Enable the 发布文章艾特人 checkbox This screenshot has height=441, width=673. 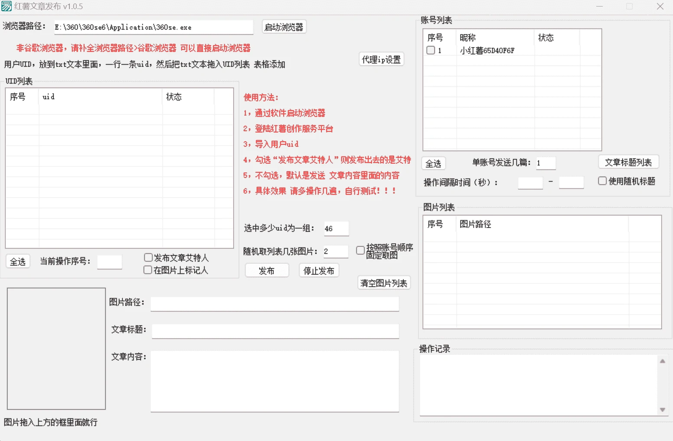point(148,257)
